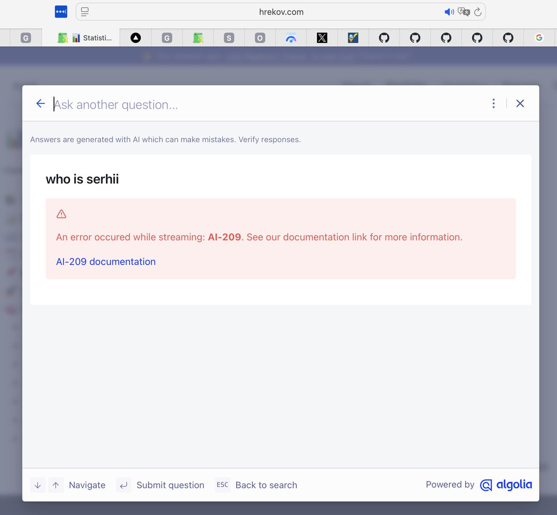Switch to the Google colored G tab
The image size is (557, 515).
coord(539,38)
